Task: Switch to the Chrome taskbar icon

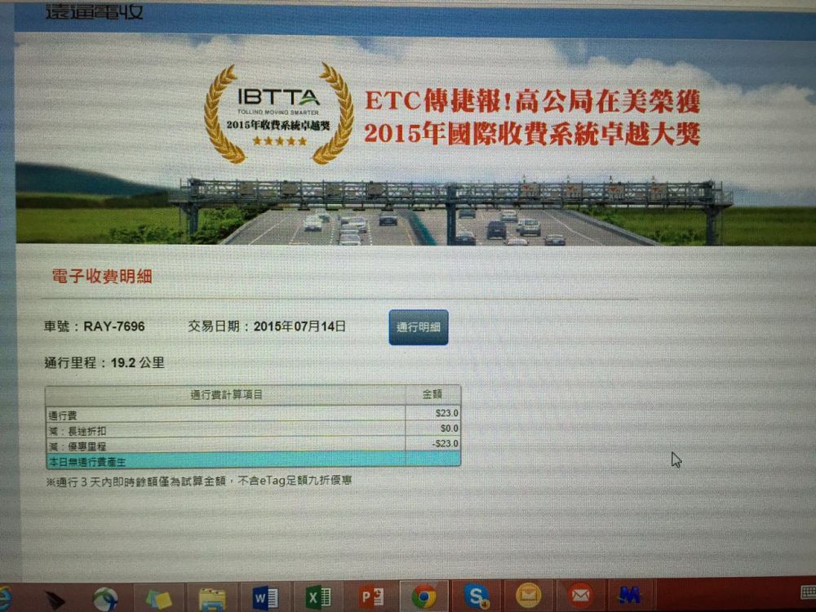Action: [x=424, y=597]
